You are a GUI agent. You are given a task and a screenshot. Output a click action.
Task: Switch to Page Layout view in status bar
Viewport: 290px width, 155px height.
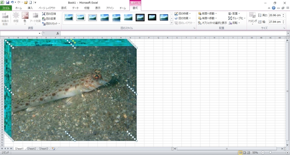(x=244, y=153)
